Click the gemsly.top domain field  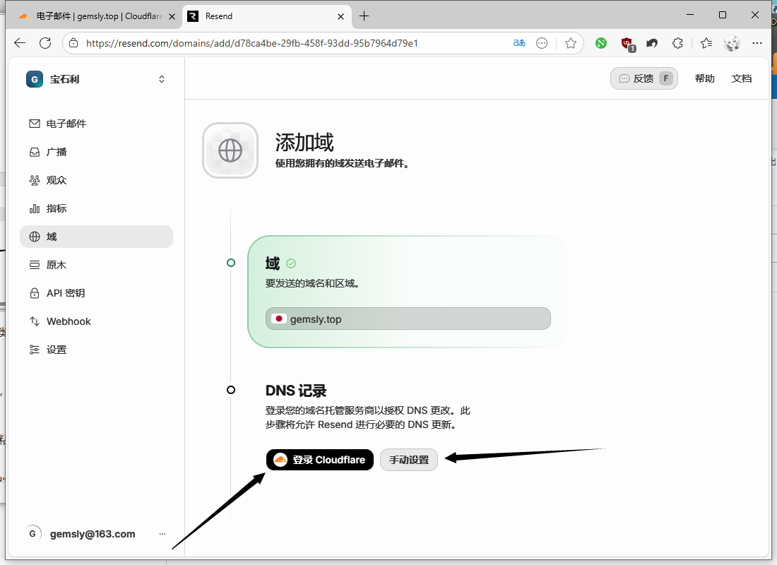[x=408, y=319]
